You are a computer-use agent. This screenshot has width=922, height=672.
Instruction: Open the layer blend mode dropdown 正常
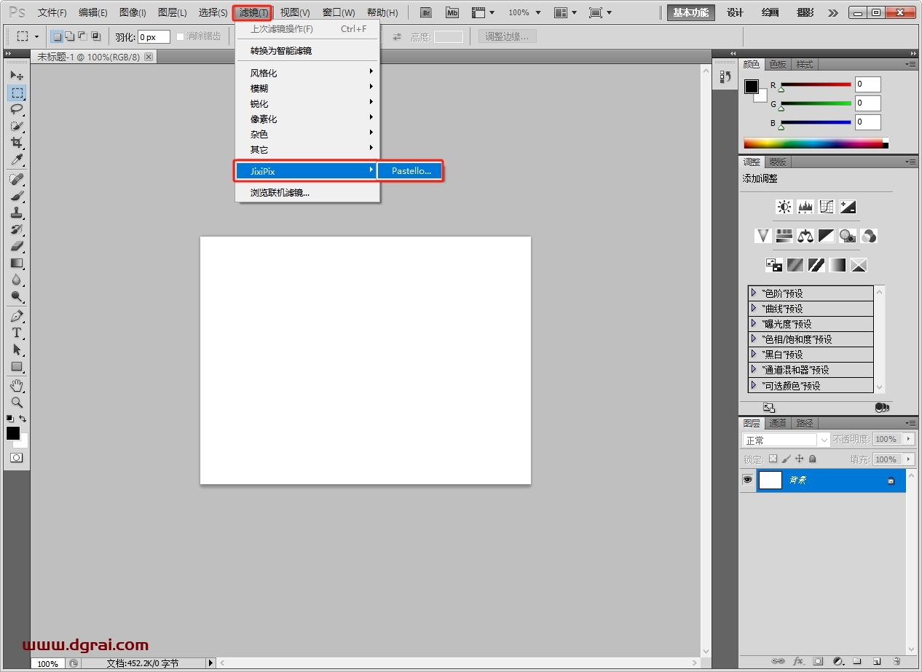tap(786, 440)
